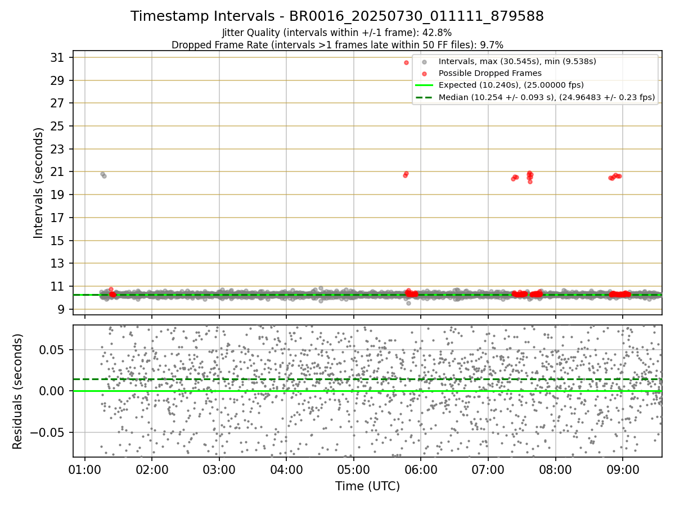Select legend entry 'Intervals, max (30.545s), min (9.538s)'
This screenshot has width=675, height=506.
pyautogui.click(x=517, y=61)
